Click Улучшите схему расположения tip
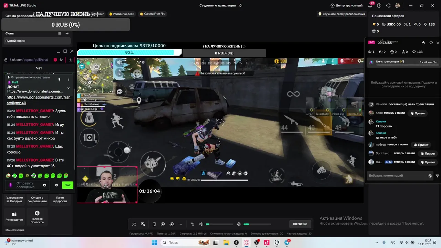441x248 pixels. tap(342, 14)
